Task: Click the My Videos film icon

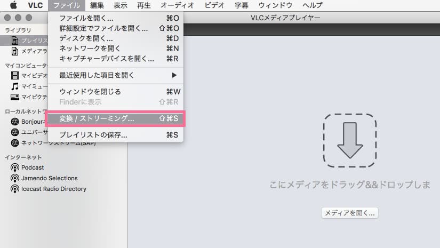Action: [15, 75]
